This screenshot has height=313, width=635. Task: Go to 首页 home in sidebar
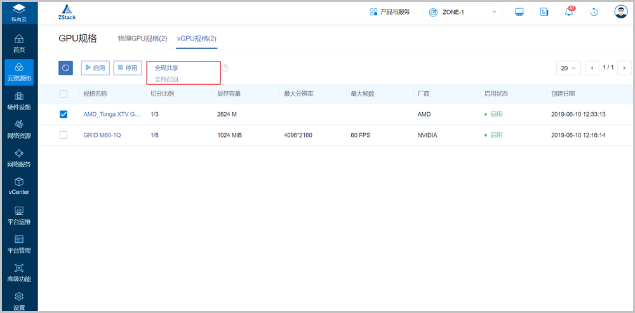[18, 43]
